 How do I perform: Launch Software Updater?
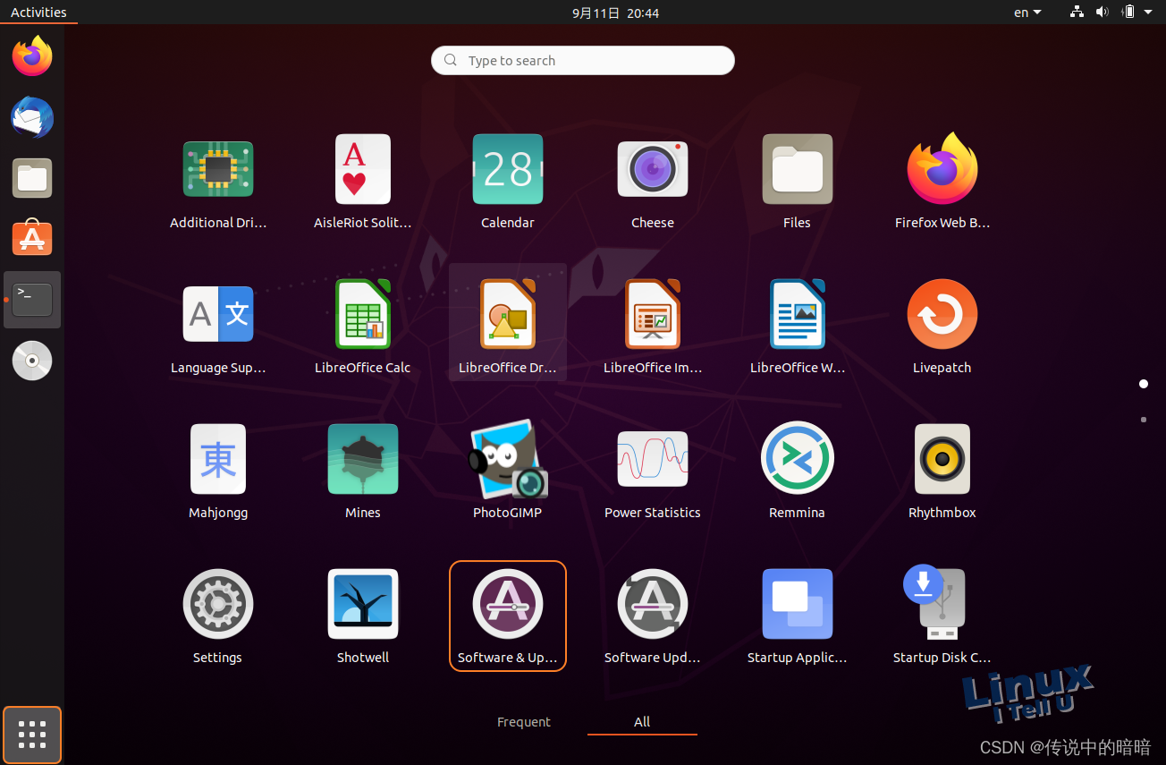[653, 617]
